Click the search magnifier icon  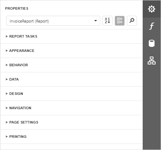(x=132, y=21)
